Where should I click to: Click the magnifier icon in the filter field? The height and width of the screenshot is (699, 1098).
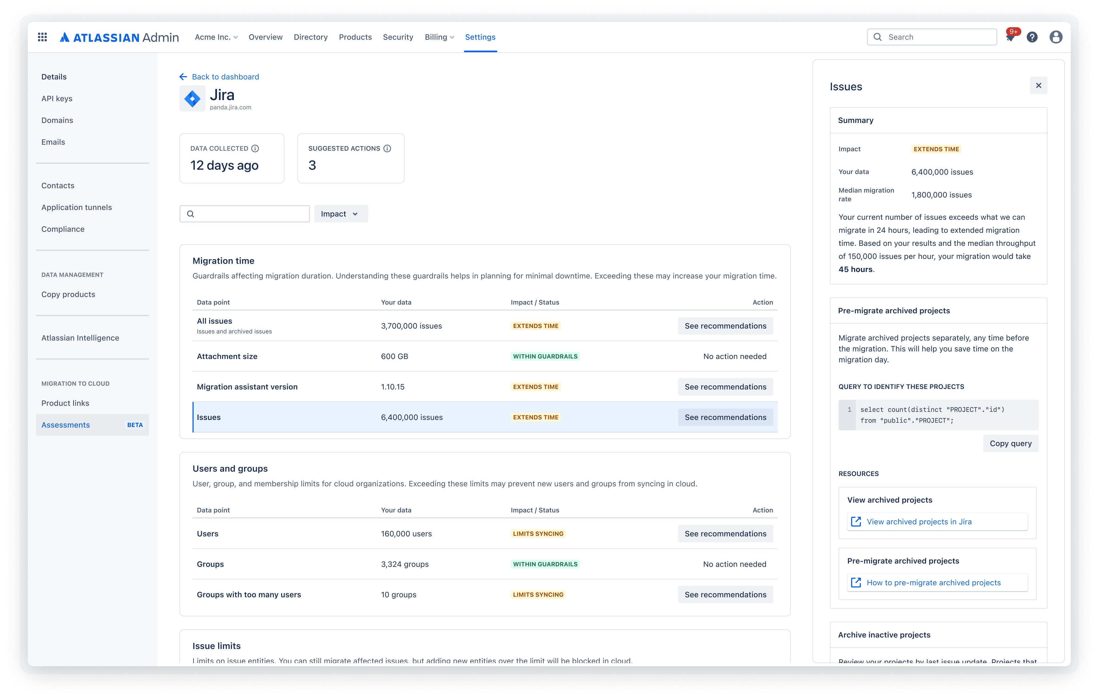191,214
